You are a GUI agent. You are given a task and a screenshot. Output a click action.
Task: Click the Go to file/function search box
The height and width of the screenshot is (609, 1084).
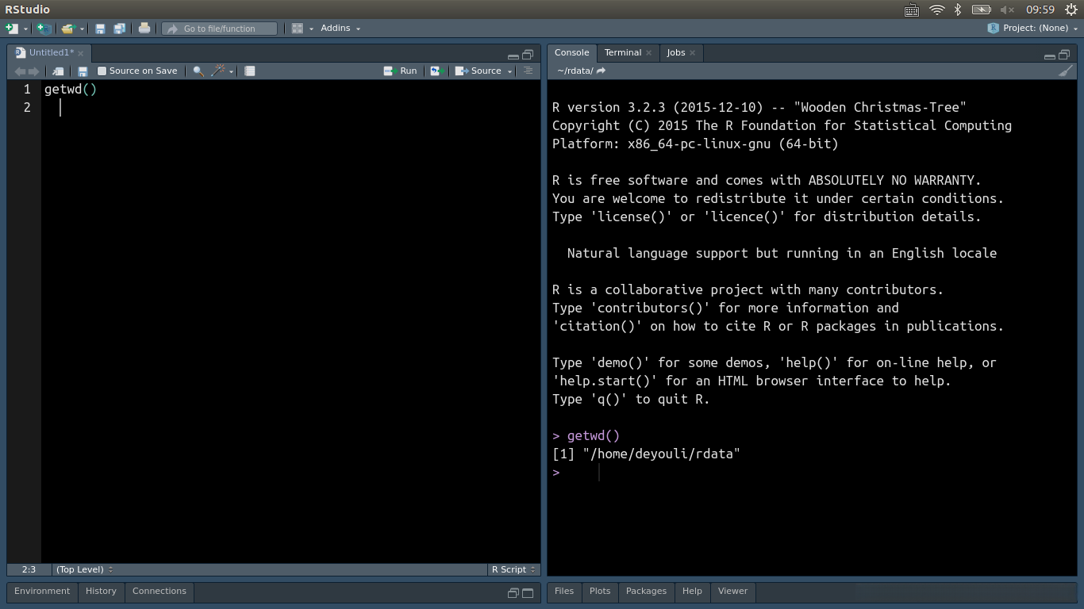coord(219,28)
